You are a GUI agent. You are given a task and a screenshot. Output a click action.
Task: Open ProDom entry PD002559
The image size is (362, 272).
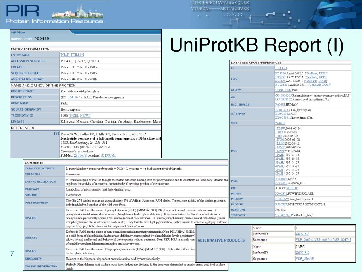(282, 199)
